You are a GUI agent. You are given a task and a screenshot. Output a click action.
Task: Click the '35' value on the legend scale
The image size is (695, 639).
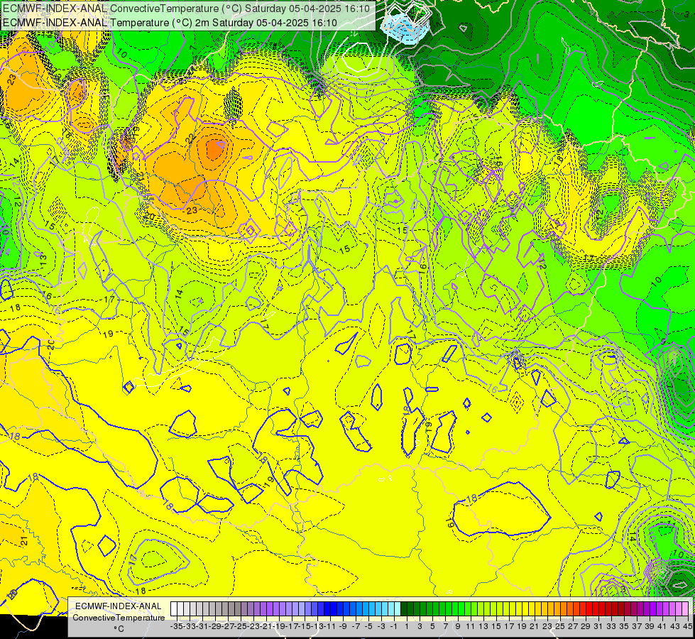[x=623, y=626]
